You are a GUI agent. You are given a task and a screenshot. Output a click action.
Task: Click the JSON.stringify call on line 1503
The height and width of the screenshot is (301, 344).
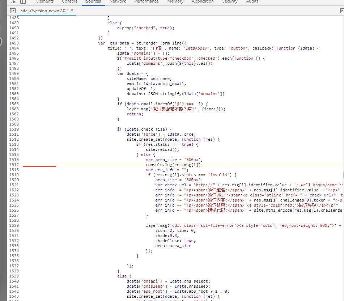click(186, 94)
